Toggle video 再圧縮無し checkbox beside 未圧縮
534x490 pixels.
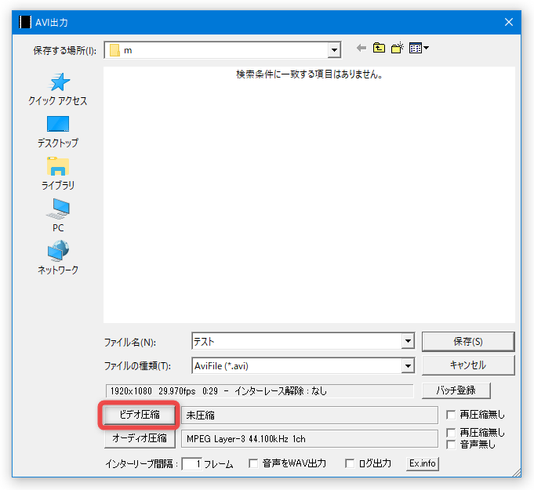(x=451, y=415)
